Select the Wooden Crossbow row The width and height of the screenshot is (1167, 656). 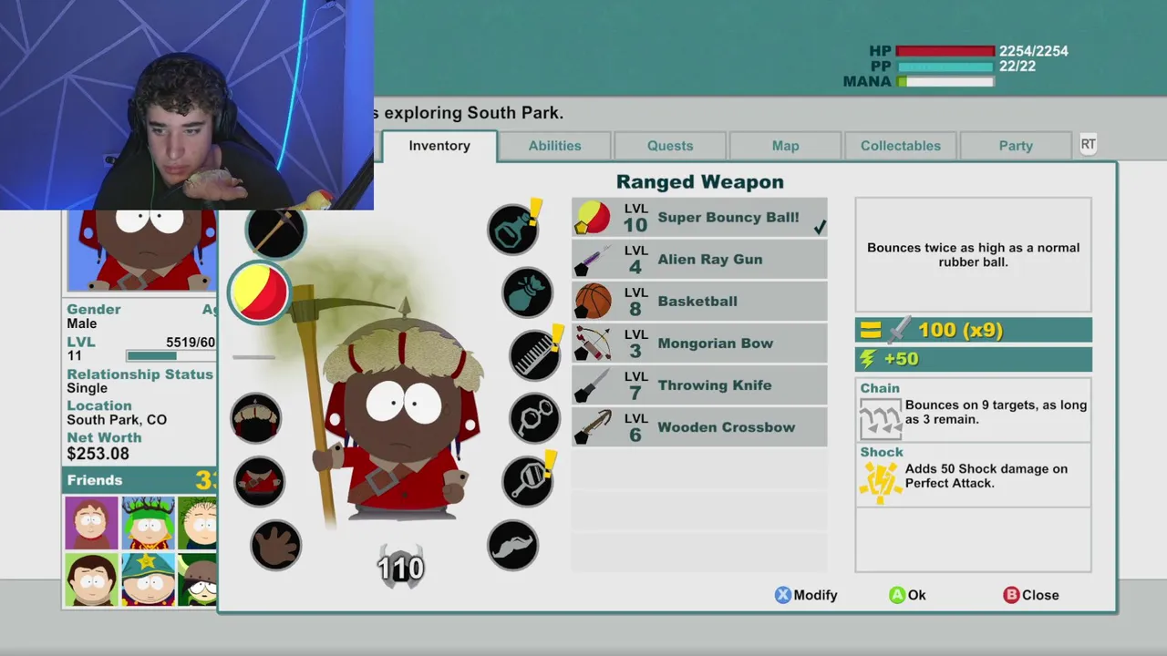click(699, 427)
